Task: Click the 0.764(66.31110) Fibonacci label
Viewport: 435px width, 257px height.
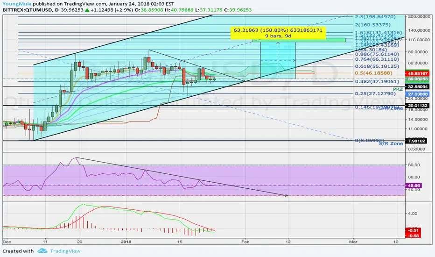Action: (377, 59)
